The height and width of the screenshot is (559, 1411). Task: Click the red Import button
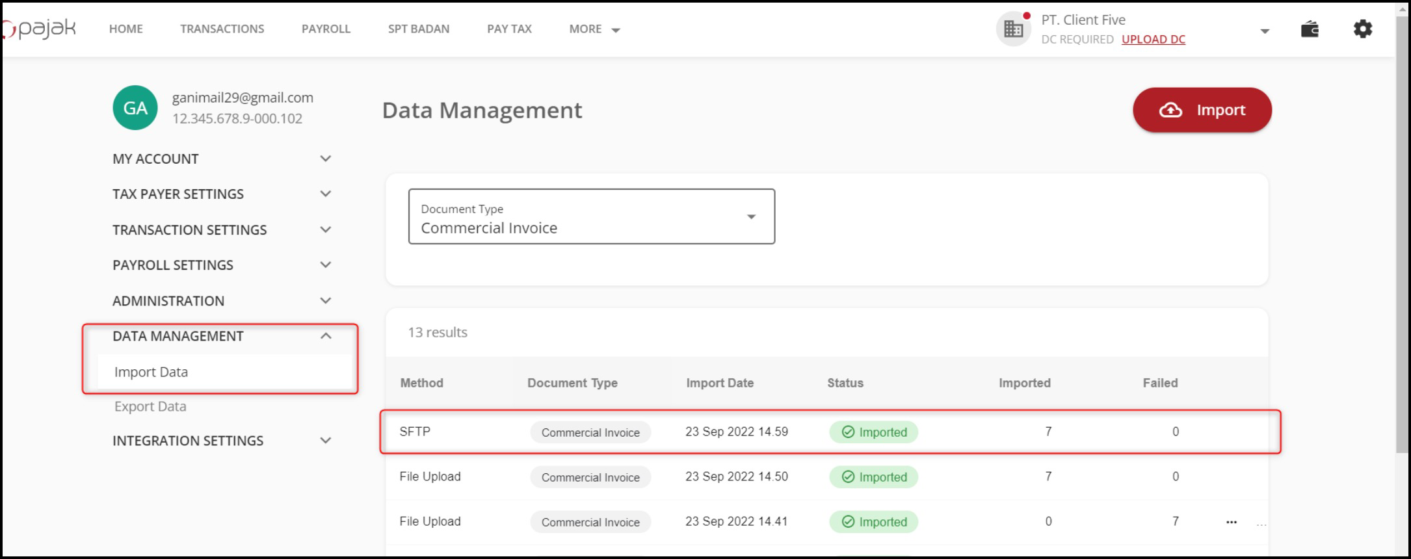click(x=1202, y=110)
